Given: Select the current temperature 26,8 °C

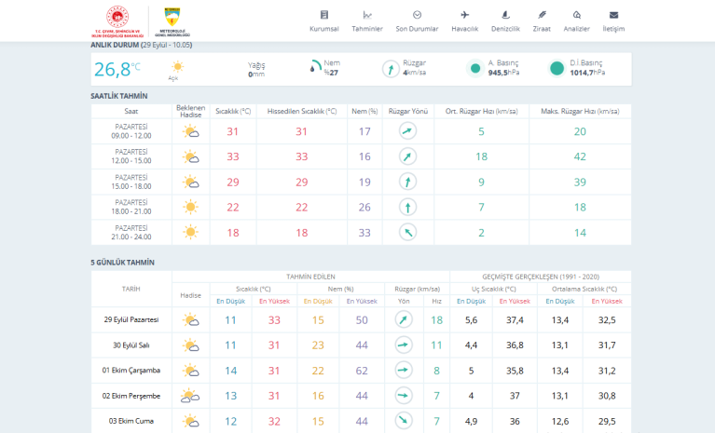Looking at the screenshot, I should [117, 69].
